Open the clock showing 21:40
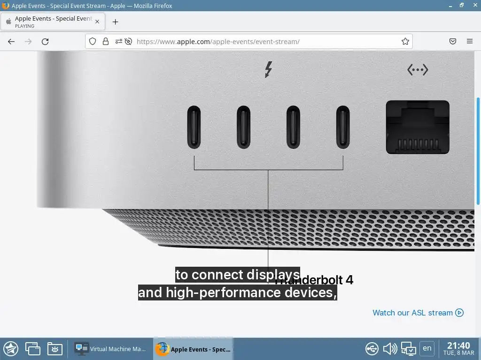 [x=458, y=349]
